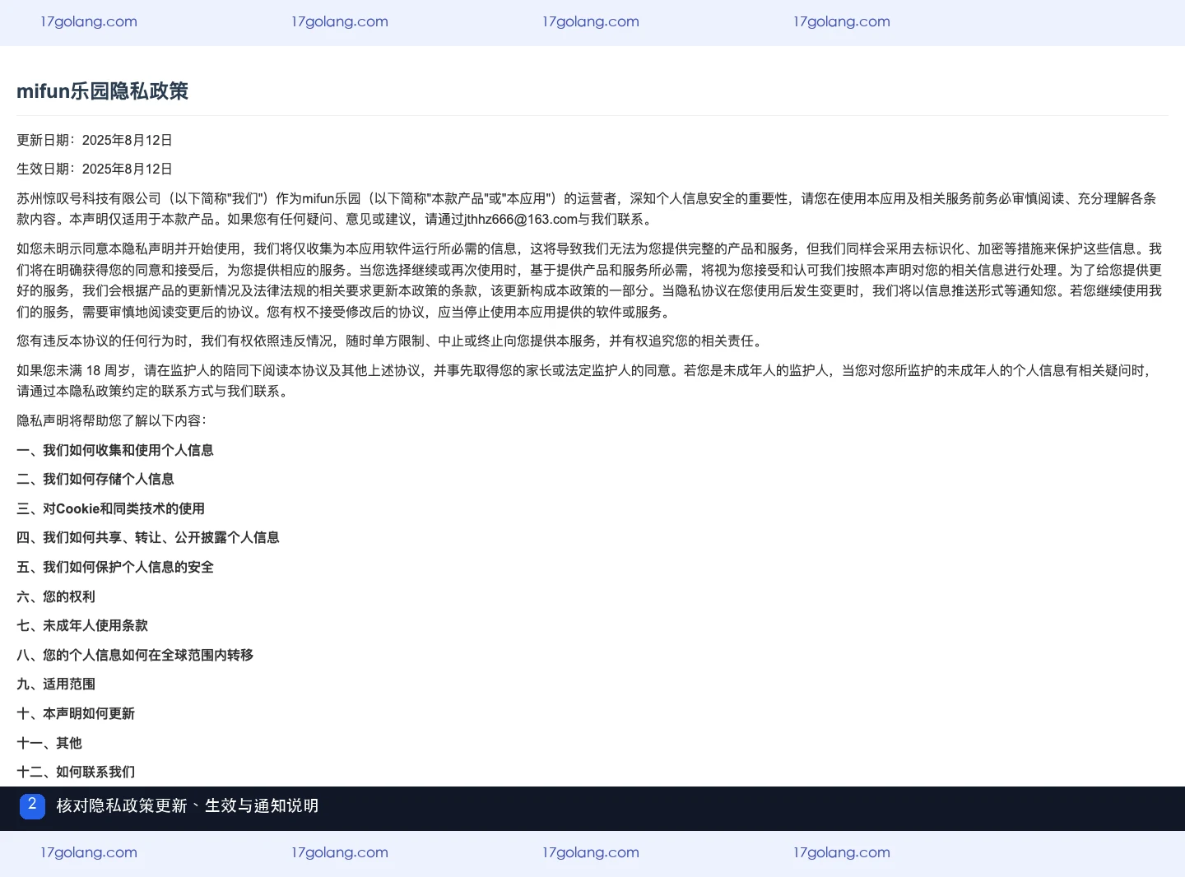This screenshot has height=877, width=1185.
Task: Click 八、您的个人信息如何在全球范围内转移
Action: (135, 655)
